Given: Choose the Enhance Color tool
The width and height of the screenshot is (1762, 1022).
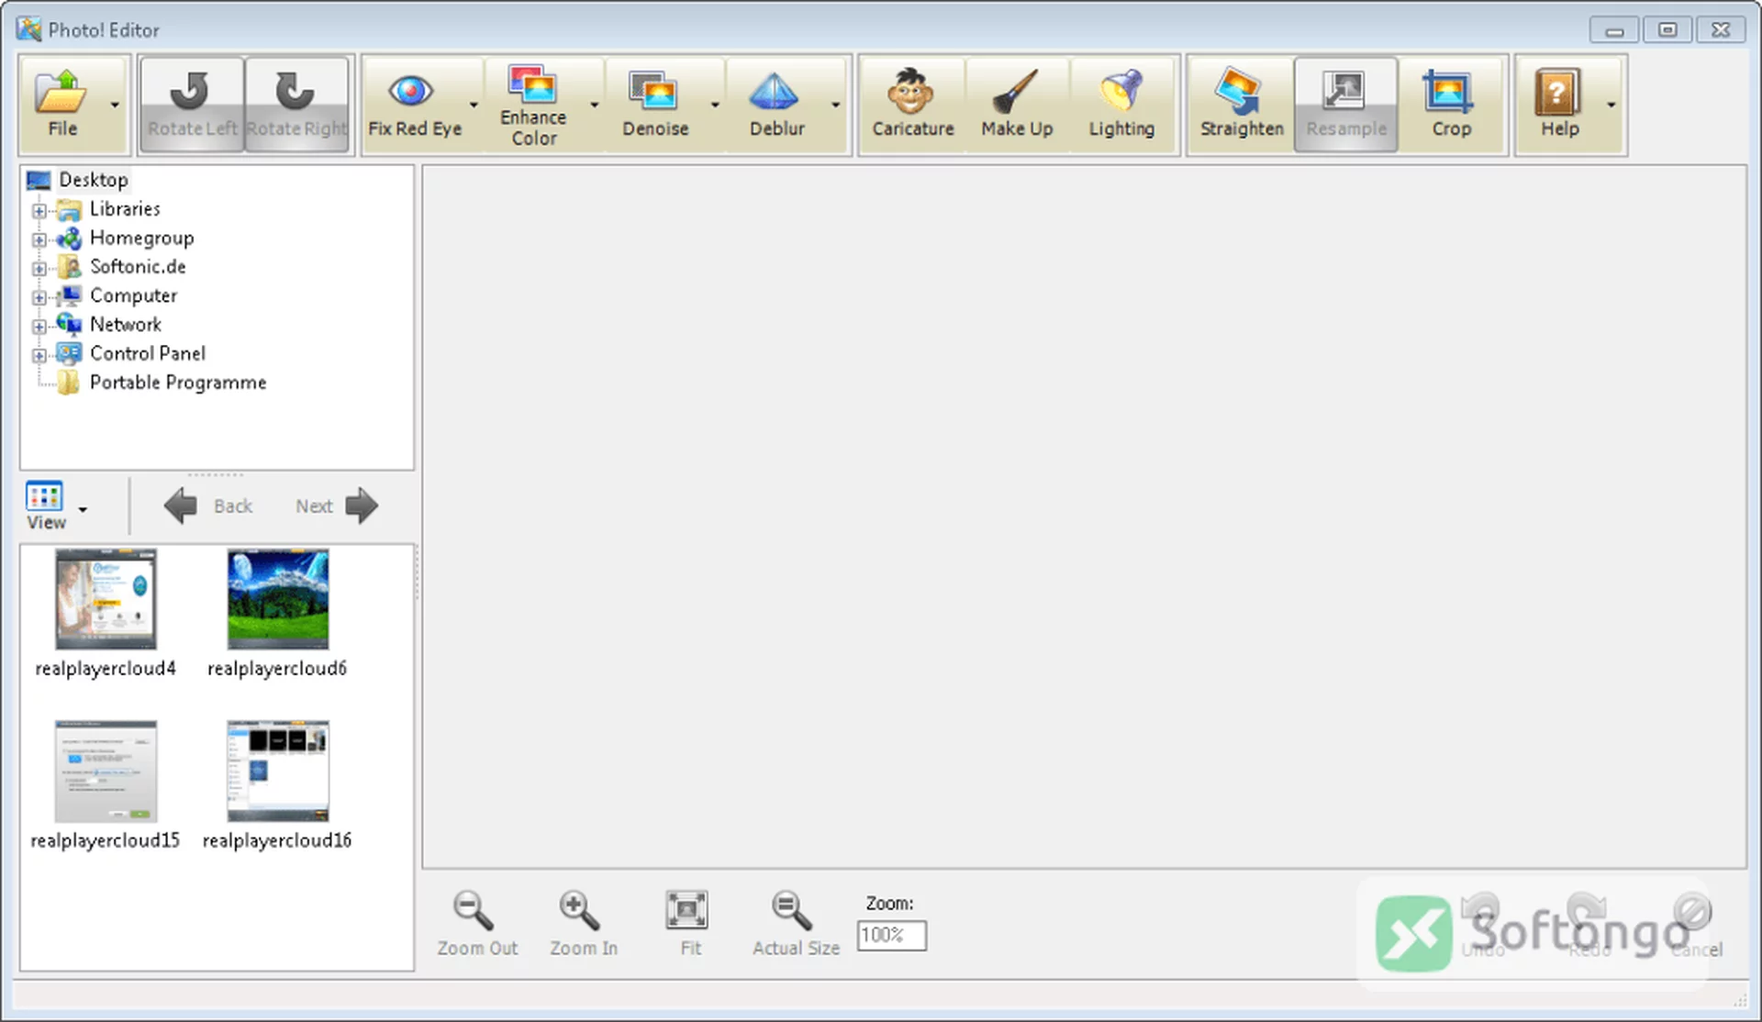Looking at the screenshot, I should [x=533, y=104].
